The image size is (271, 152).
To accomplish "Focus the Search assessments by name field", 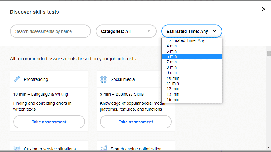I will (50, 31).
